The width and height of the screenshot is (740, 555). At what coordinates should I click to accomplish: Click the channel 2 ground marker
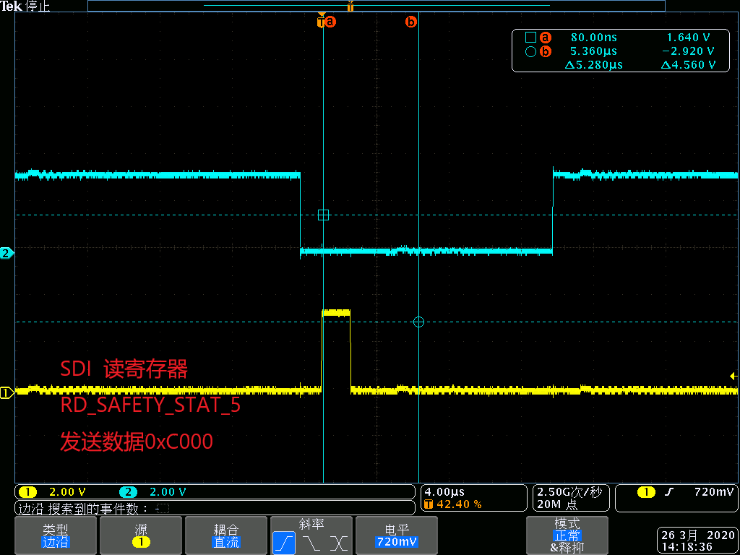7,254
